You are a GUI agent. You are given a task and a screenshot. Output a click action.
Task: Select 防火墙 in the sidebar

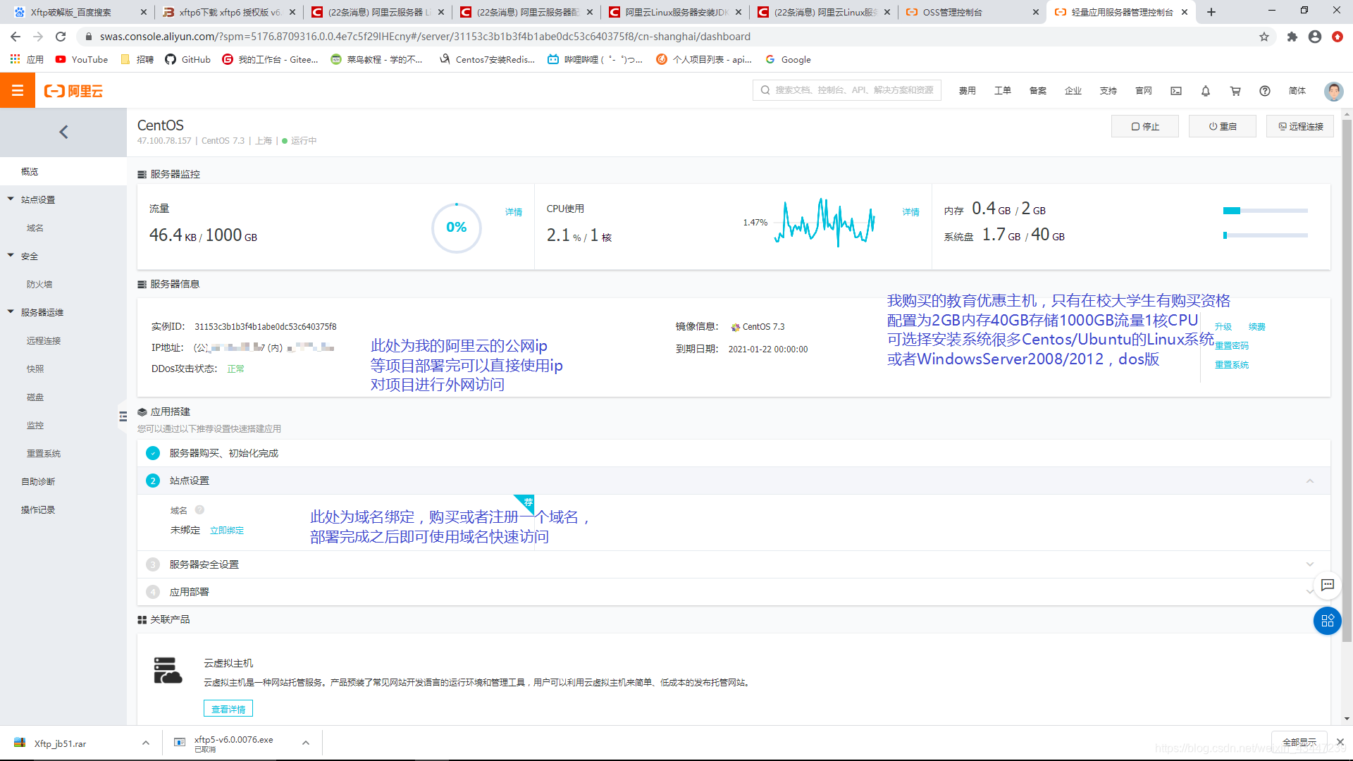point(39,285)
